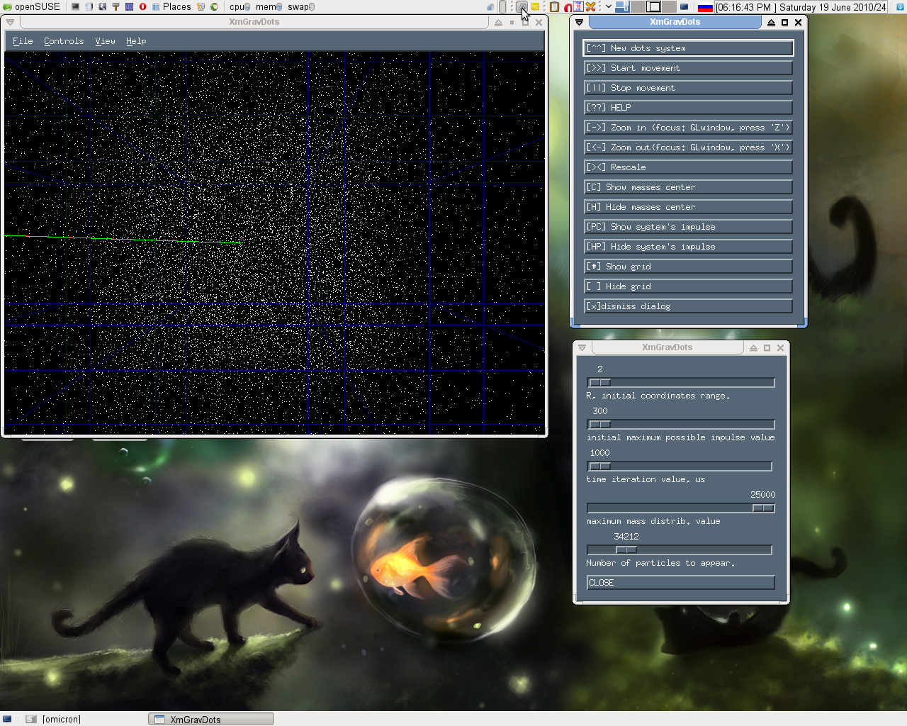
Task: Open window menu of XmGravDots control dialog
Action: [579, 23]
